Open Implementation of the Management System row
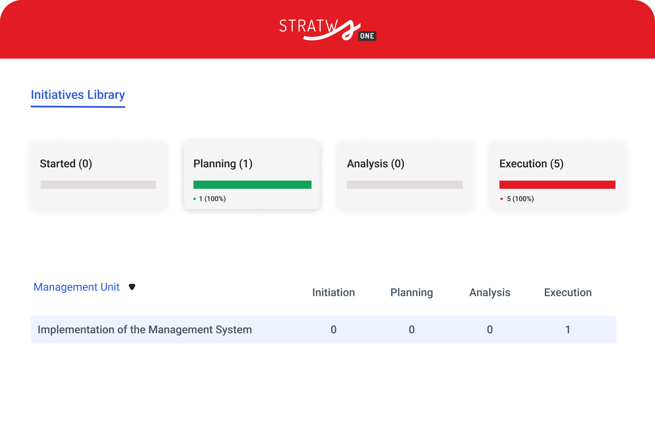The width and height of the screenshot is (655, 443). click(x=145, y=330)
